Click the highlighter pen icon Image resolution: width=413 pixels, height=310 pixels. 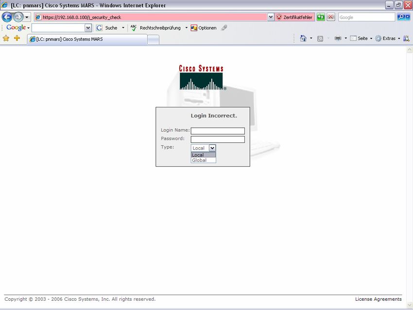click(x=224, y=28)
